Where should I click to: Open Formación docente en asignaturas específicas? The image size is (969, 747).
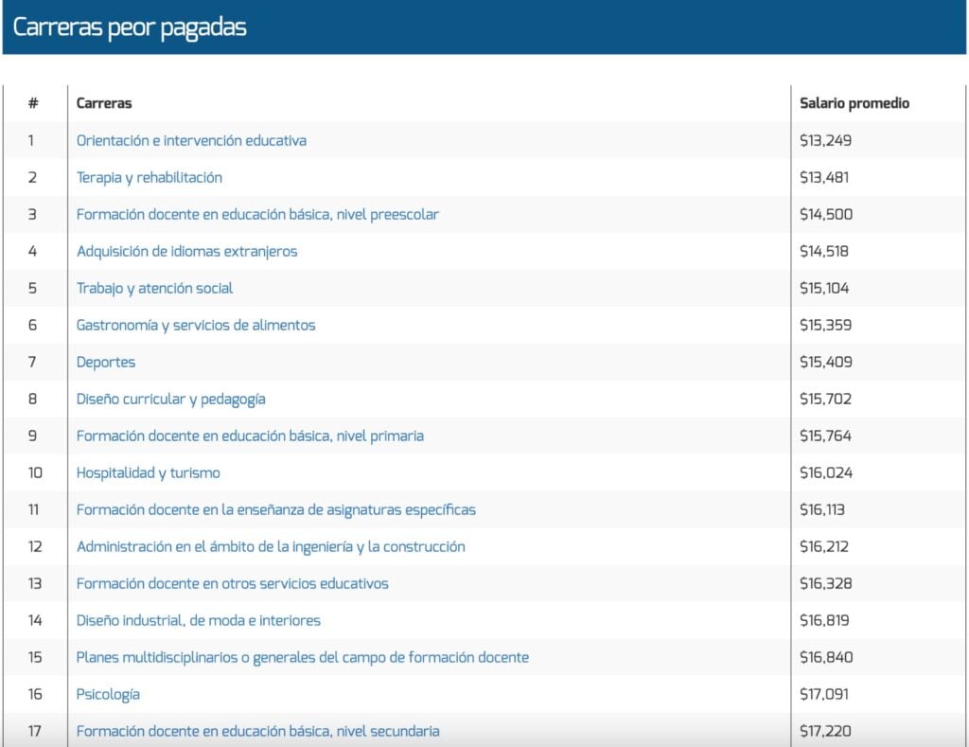click(275, 509)
